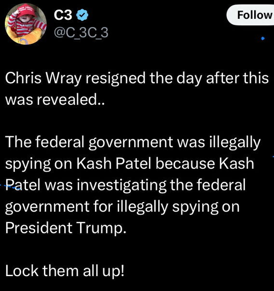Click the word "investigating"

122,185
